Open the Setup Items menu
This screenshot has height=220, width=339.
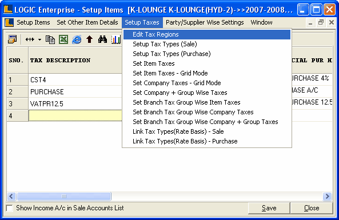point(33,22)
